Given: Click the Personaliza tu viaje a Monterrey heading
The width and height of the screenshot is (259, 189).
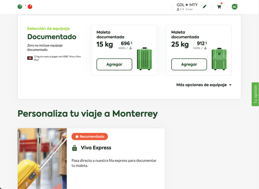Looking at the screenshot, I should point(88,114).
